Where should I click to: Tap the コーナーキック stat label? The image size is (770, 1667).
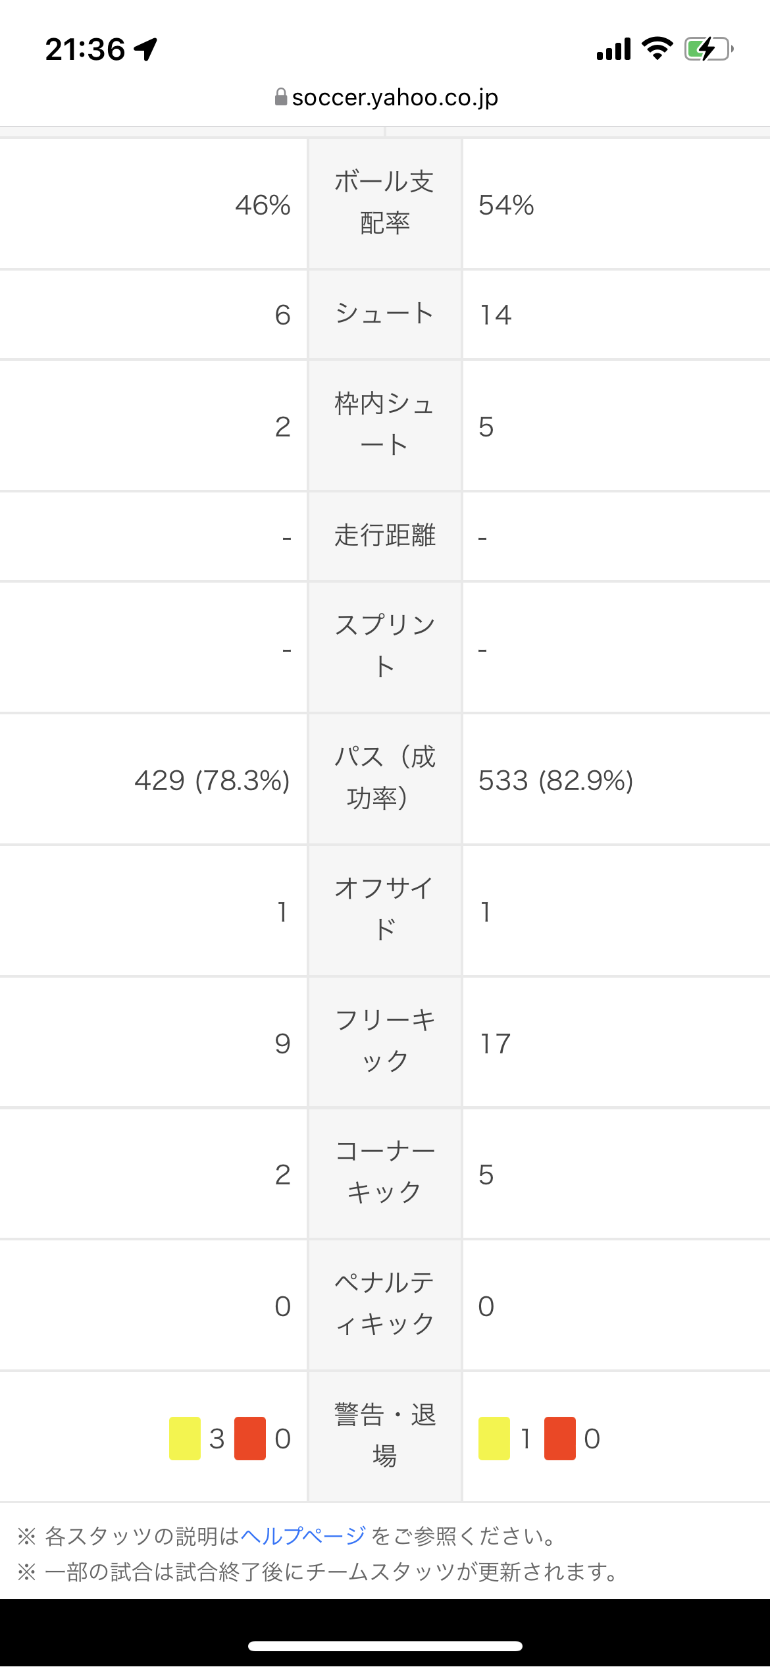click(x=385, y=1173)
